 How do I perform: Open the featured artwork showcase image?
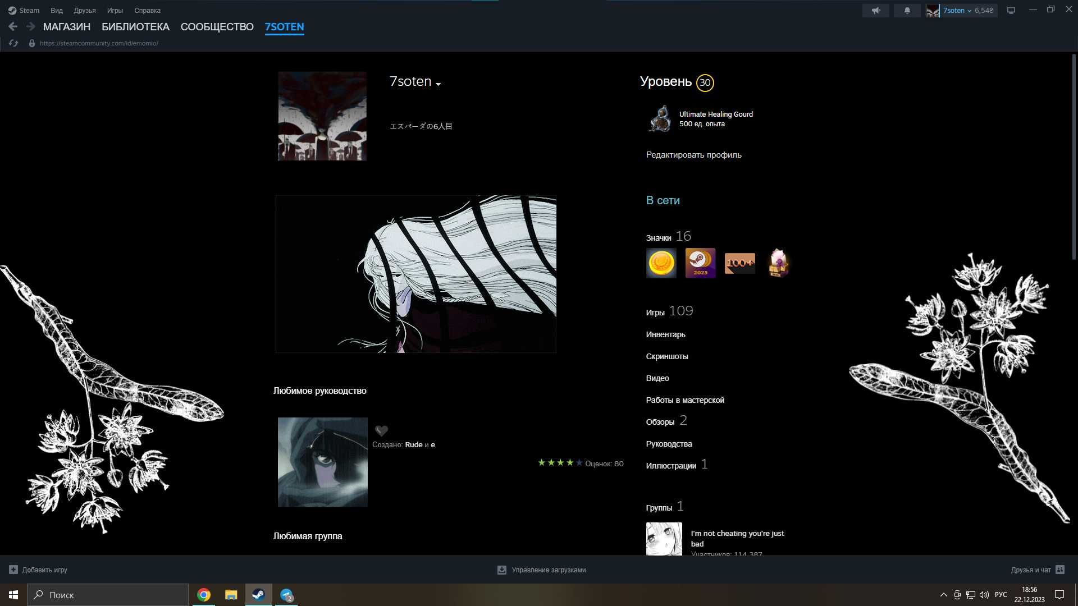pos(416,274)
